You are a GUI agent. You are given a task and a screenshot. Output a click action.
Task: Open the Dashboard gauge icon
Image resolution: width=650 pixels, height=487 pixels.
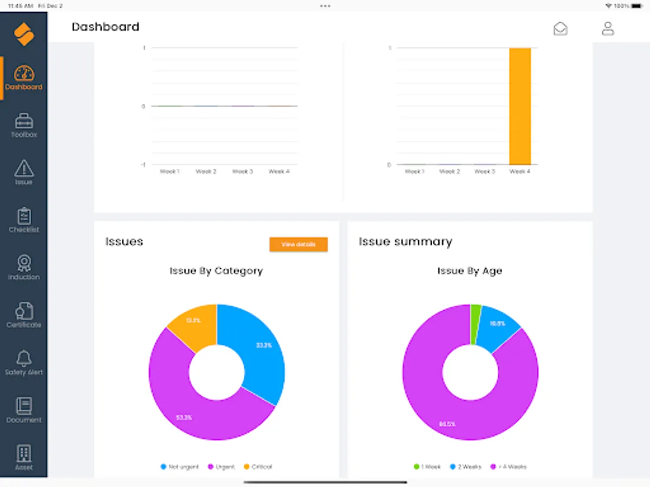24,74
